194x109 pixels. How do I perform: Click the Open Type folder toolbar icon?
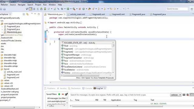[89, 9]
